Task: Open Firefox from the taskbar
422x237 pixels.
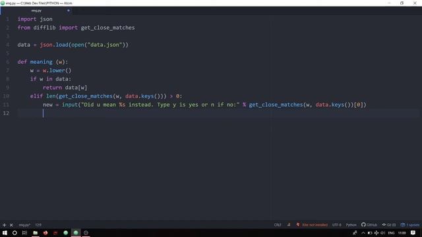Action: coord(45,232)
